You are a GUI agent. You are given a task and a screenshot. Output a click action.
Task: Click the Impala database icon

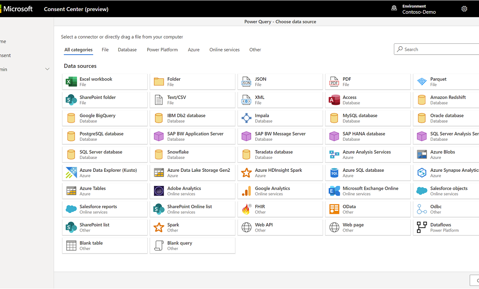tap(247, 118)
